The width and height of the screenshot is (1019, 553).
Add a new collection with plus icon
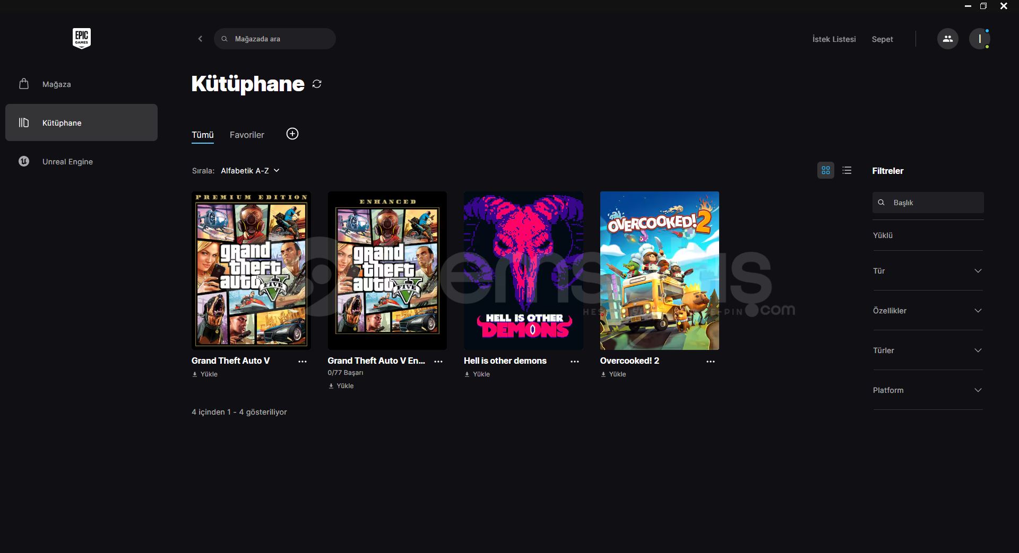292,134
